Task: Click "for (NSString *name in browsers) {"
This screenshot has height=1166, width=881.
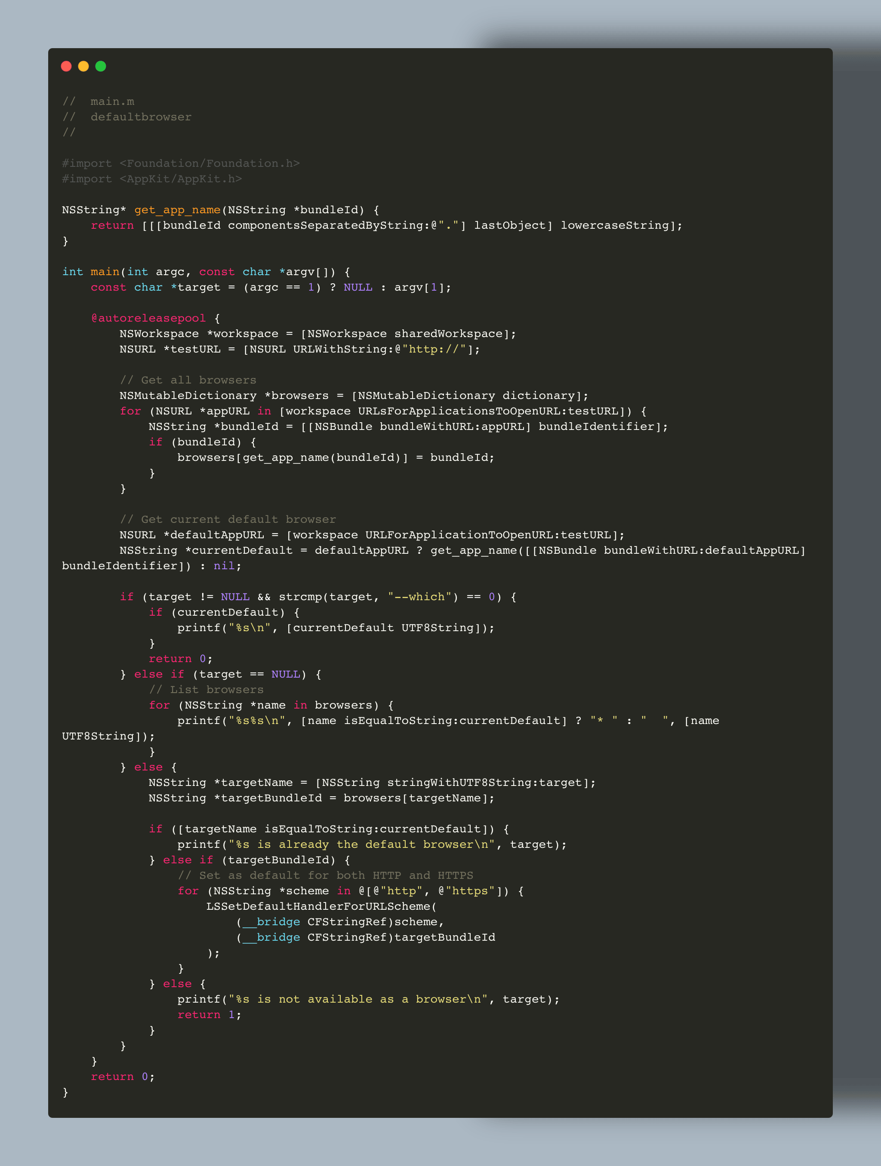Action: (x=271, y=705)
